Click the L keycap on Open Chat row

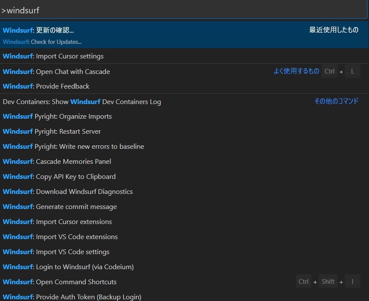pyautogui.click(x=352, y=71)
